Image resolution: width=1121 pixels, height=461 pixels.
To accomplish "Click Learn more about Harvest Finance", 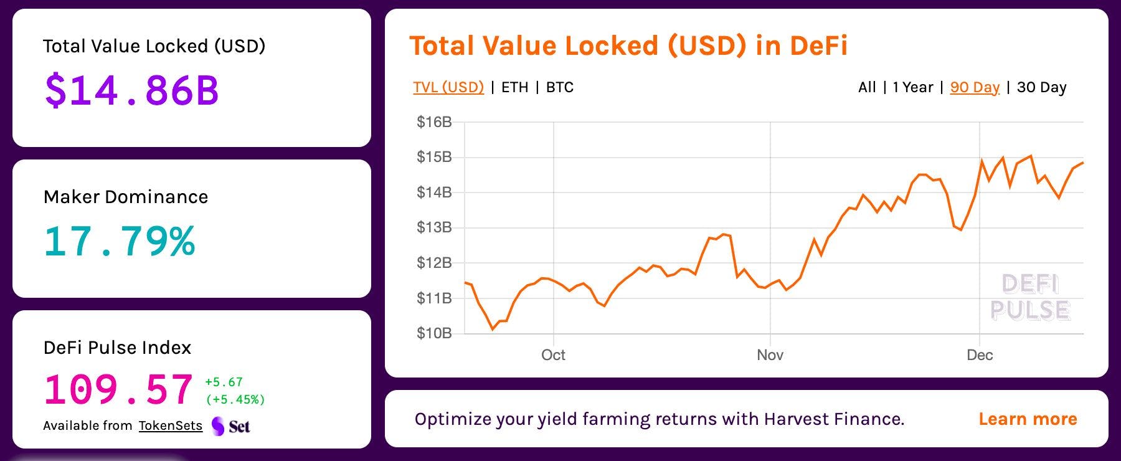I will pyautogui.click(x=1027, y=419).
